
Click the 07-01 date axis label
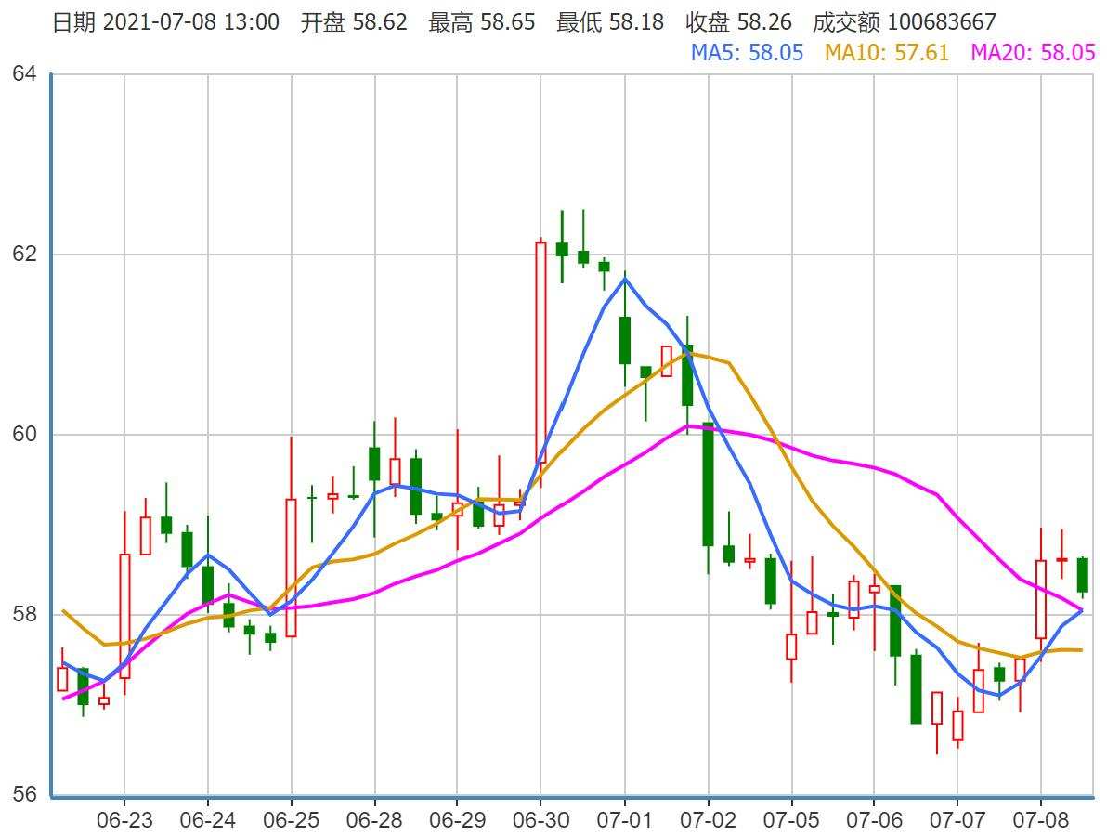624,822
